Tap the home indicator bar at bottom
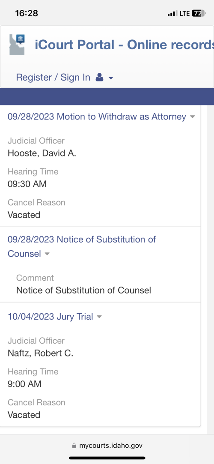The height and width of the screenshot is (464, 214). pos(107,458)
